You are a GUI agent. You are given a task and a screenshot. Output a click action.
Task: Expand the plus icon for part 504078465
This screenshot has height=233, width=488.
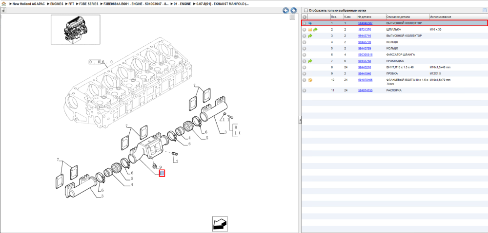click(305, 80)
